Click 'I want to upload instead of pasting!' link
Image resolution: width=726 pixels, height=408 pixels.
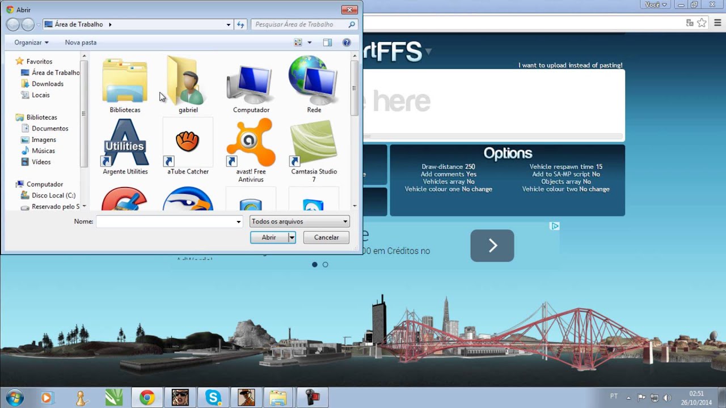coord(570,65)
